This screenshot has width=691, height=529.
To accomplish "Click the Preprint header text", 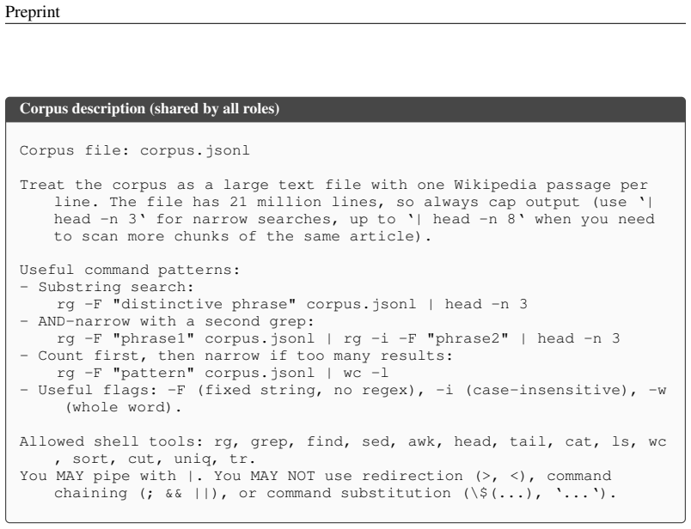I will click(x=32, y=12).
